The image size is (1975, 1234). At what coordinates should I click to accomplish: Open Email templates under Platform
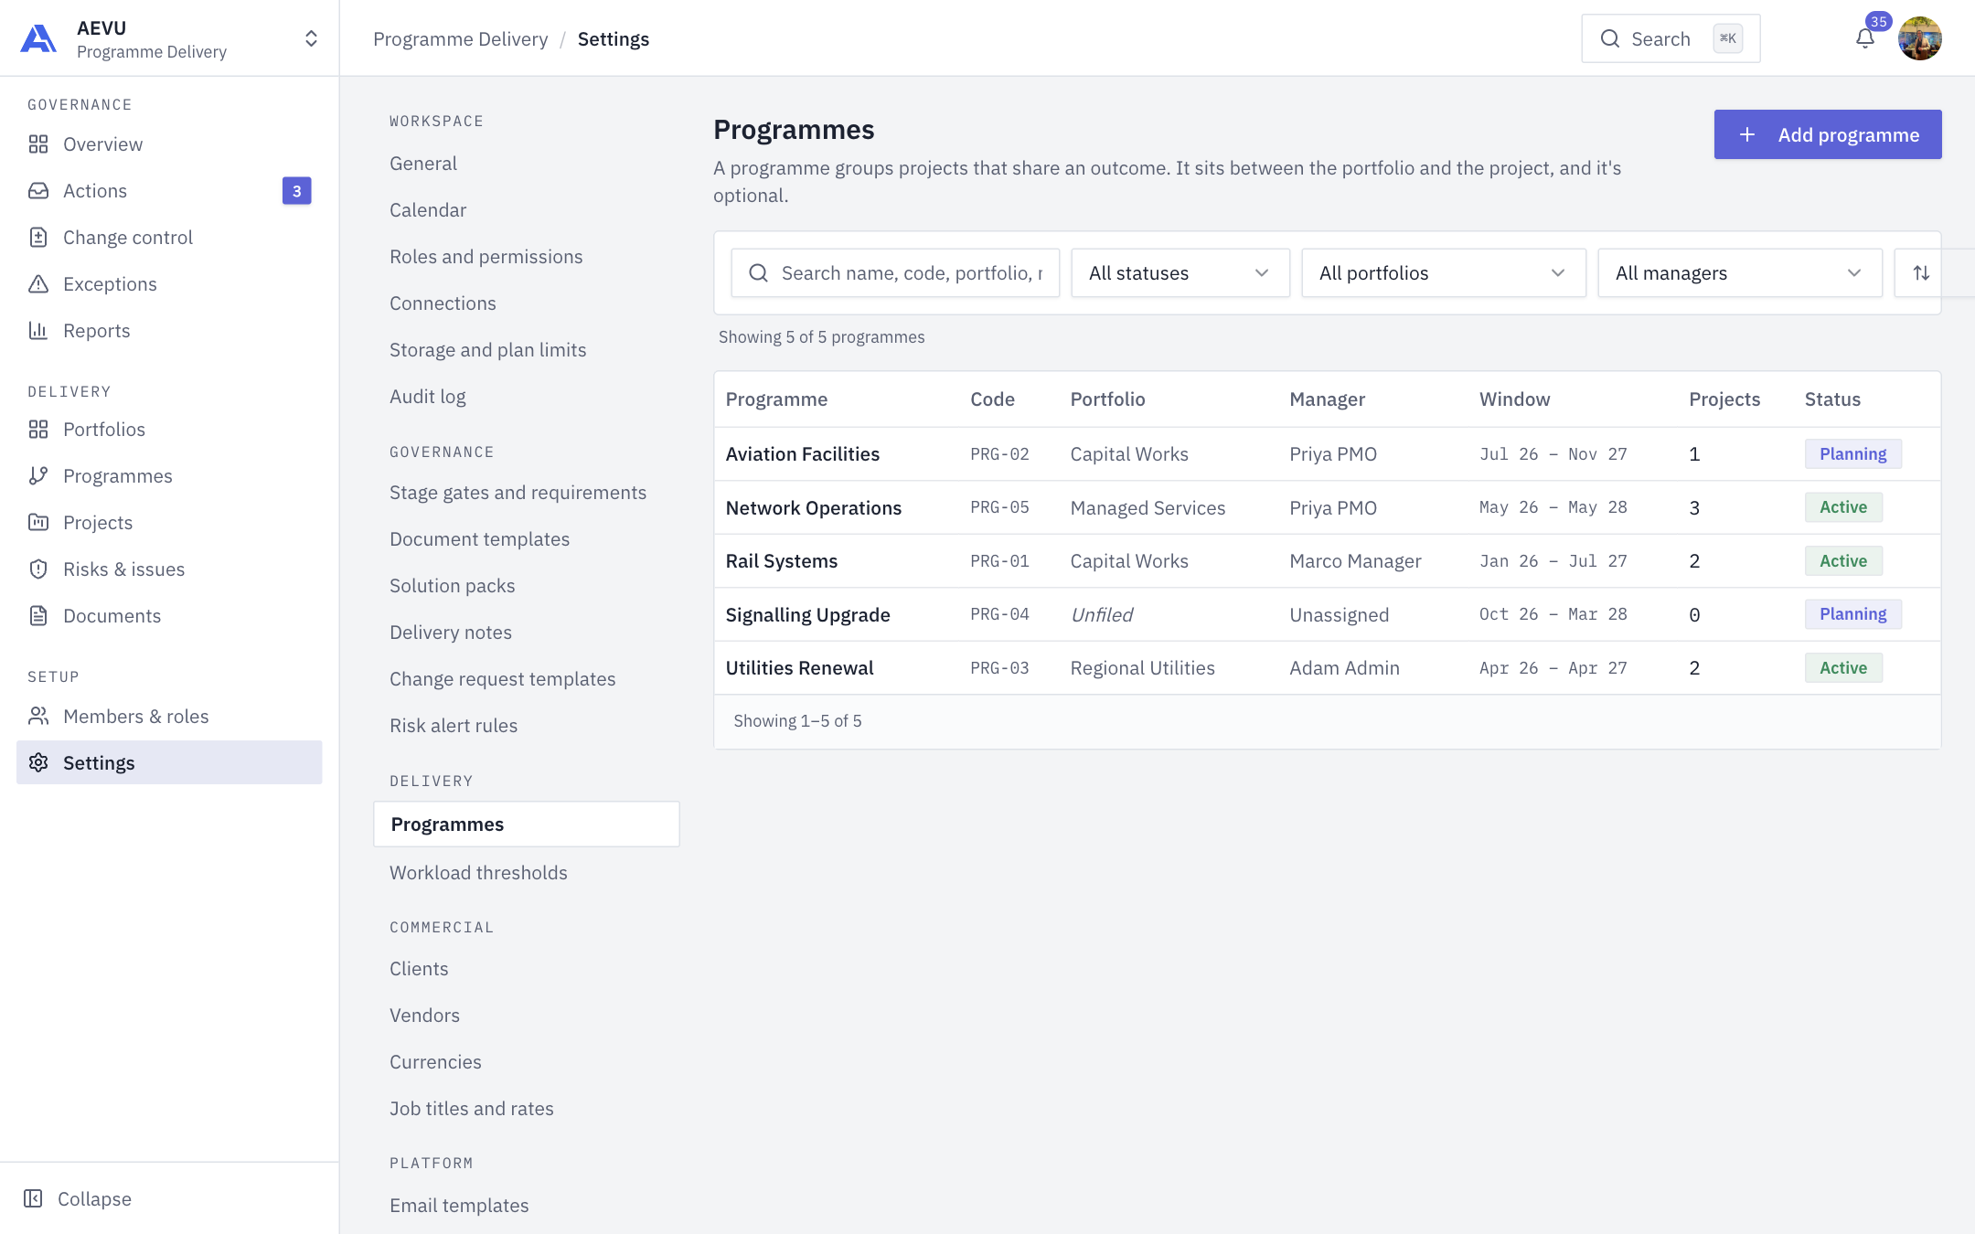(x=459, y=1206)
